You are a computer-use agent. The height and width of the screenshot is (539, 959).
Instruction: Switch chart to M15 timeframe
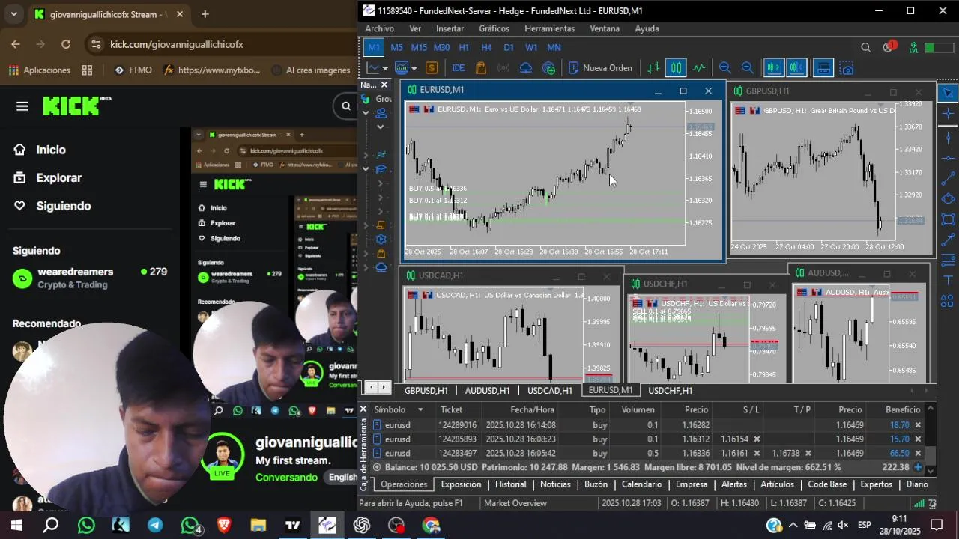click(x=419, y=47)
